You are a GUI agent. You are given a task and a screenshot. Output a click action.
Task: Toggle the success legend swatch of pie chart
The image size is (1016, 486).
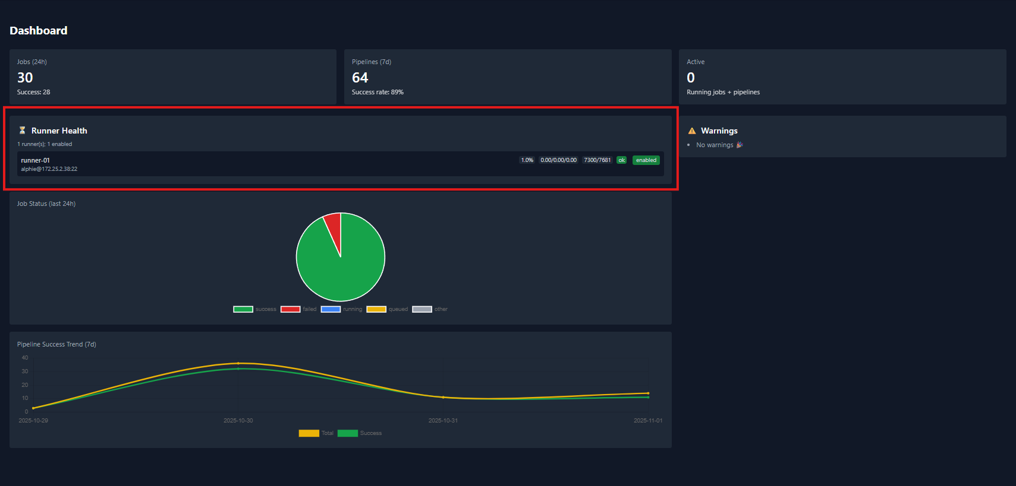243,309
